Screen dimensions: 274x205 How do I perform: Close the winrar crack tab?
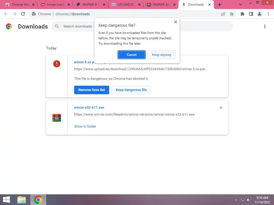[x=69, y=5]
